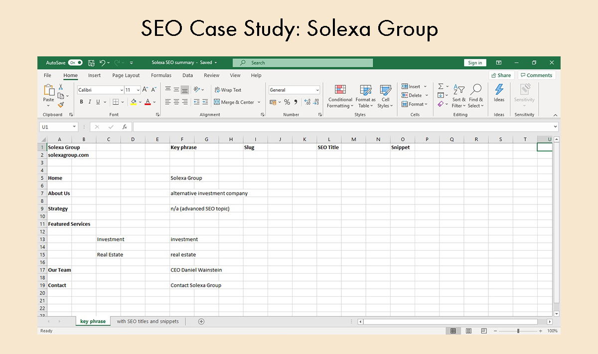Open the Ideas pane
The width and height of the screenshot is (598, 354).
click(x=499, y=93)
